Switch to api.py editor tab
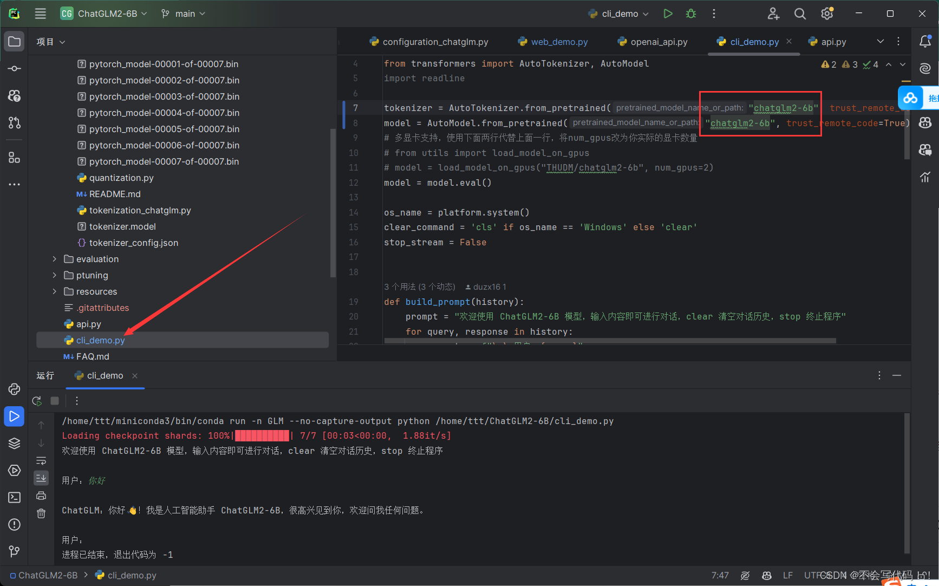939x586 pixels. pos(827,42)
